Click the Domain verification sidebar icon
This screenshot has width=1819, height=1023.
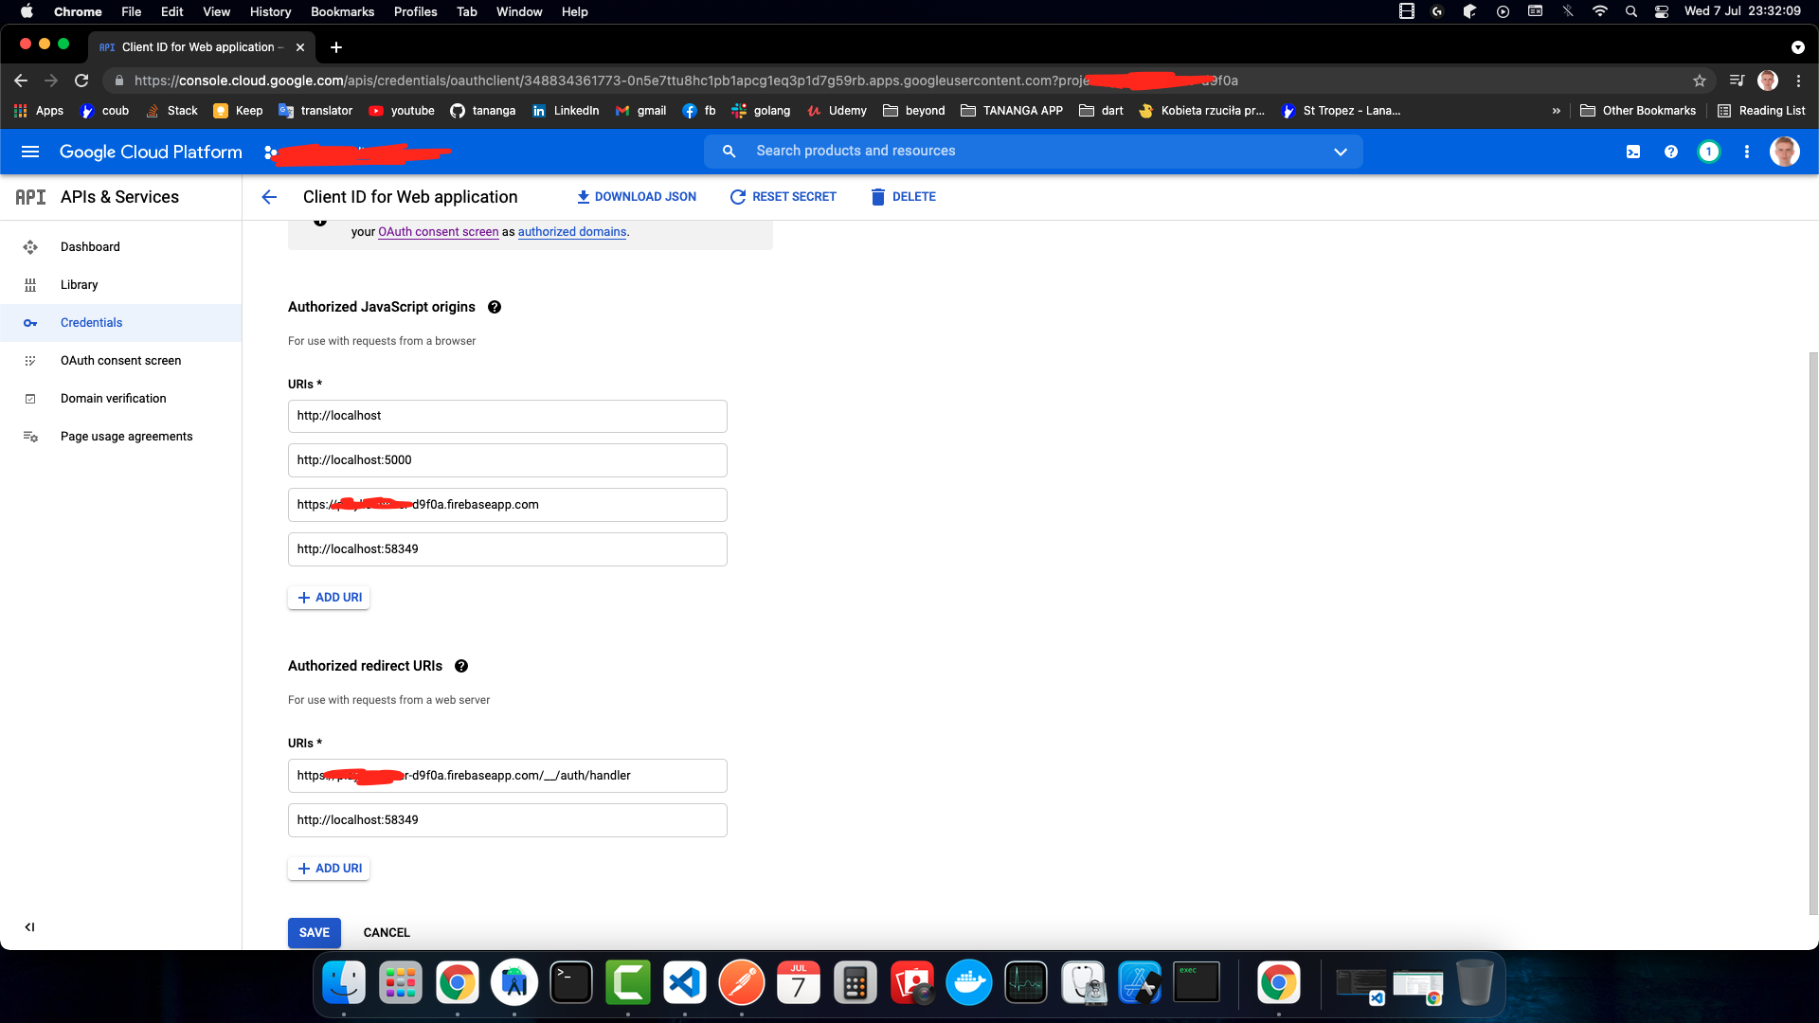pos(30,398)
